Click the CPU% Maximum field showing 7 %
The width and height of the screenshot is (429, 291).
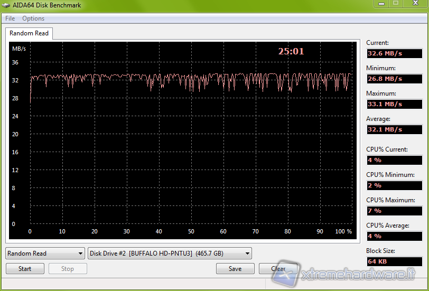coord(394,211)
